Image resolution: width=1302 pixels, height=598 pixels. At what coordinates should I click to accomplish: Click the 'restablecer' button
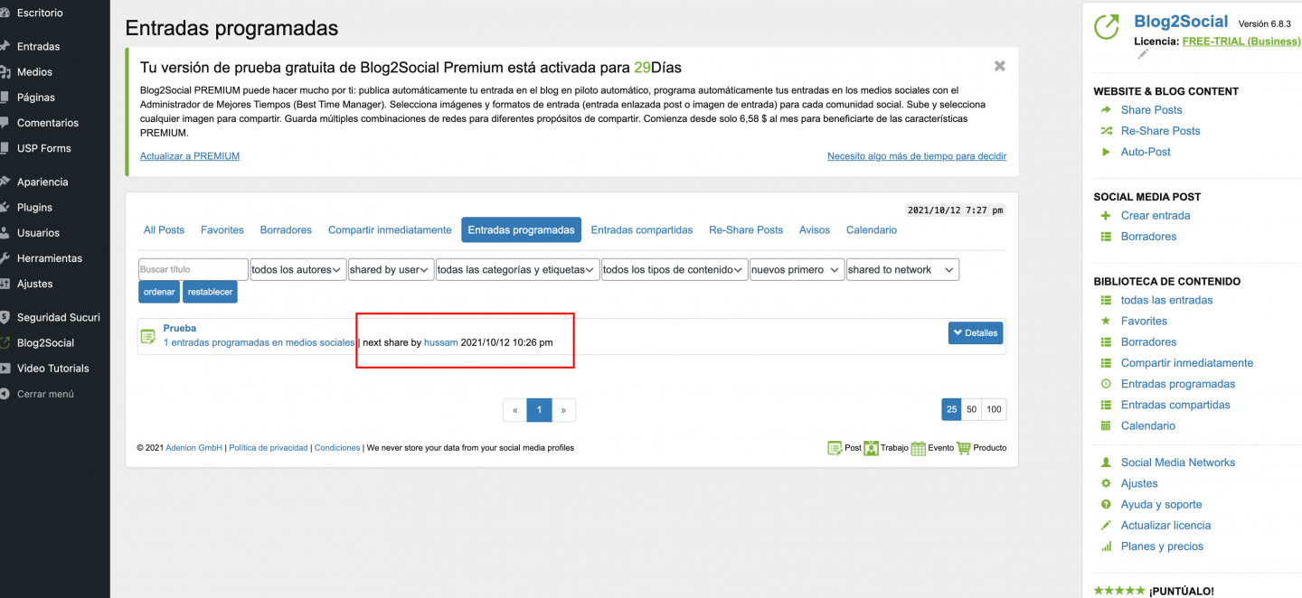coord(210,292)
